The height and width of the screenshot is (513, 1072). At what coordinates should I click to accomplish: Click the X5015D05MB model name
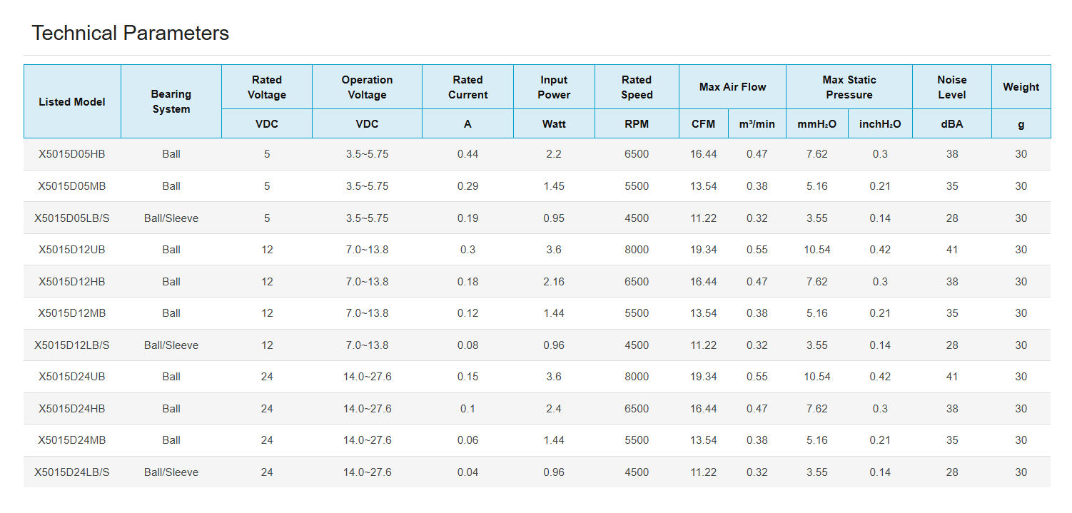[72, 186]
